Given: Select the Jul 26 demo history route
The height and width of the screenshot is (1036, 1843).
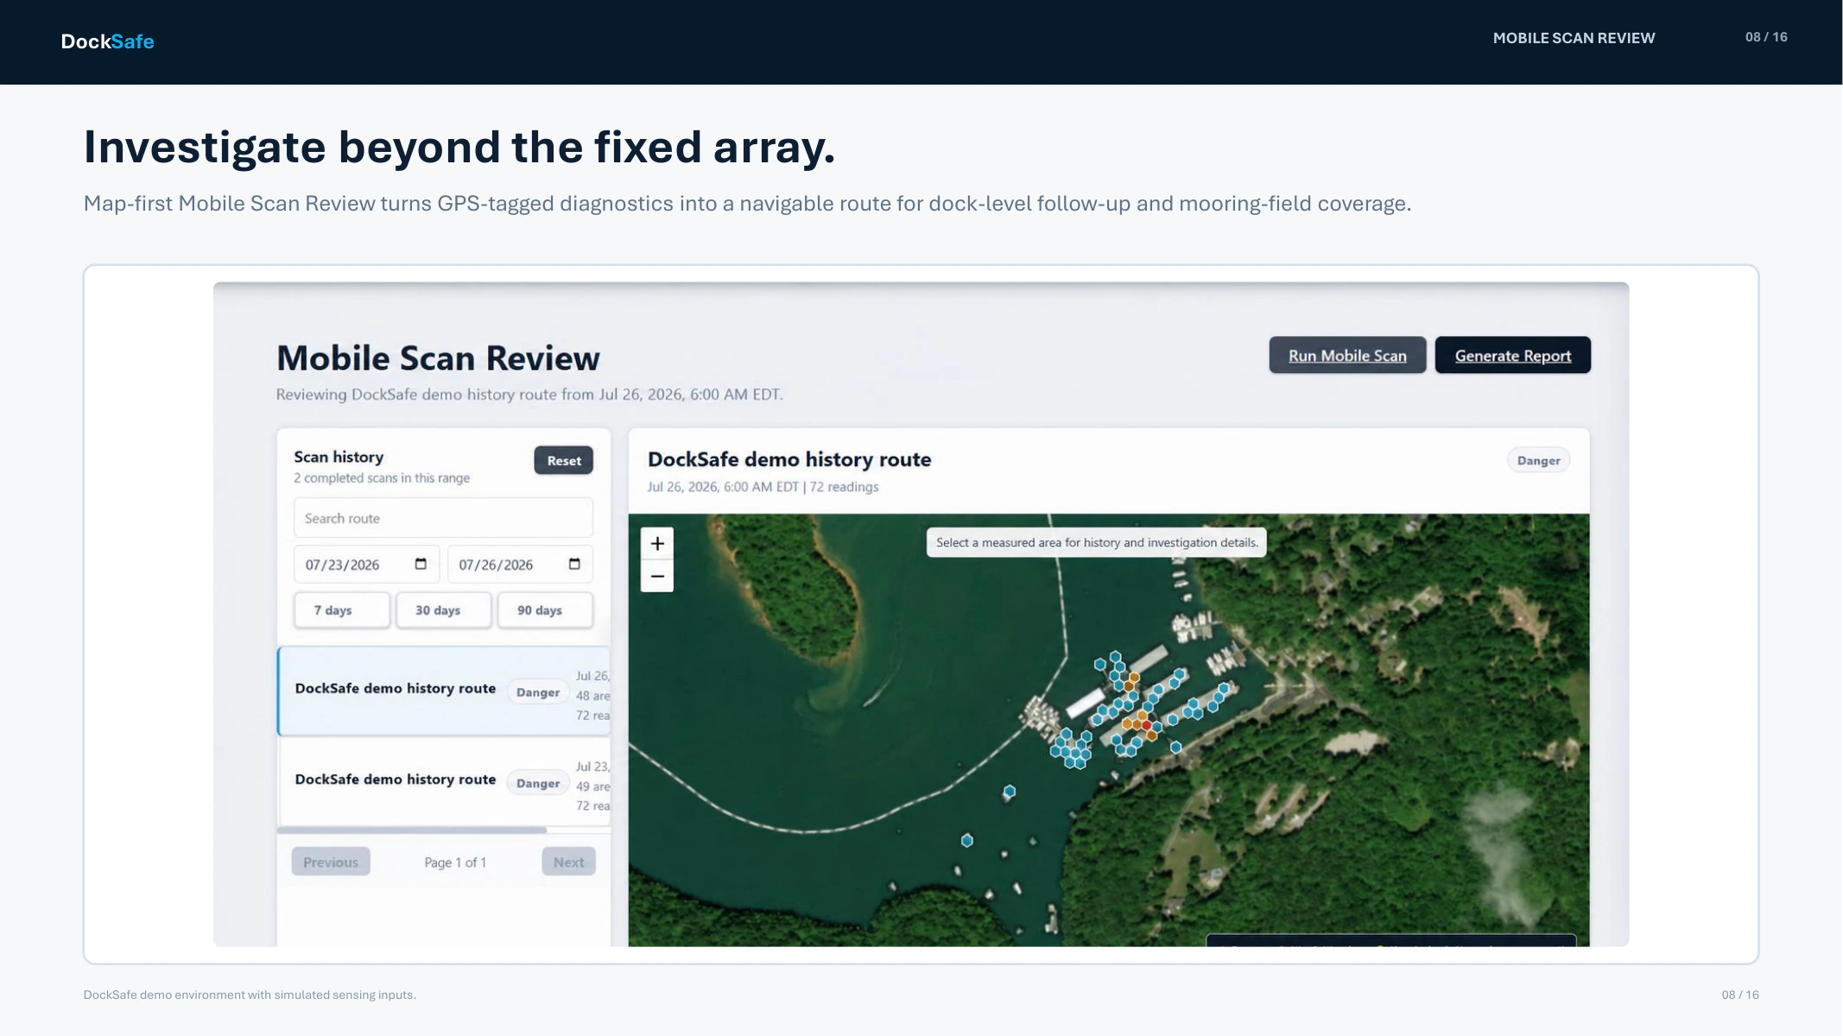Looking at the screenshot, I should [444, 692].
